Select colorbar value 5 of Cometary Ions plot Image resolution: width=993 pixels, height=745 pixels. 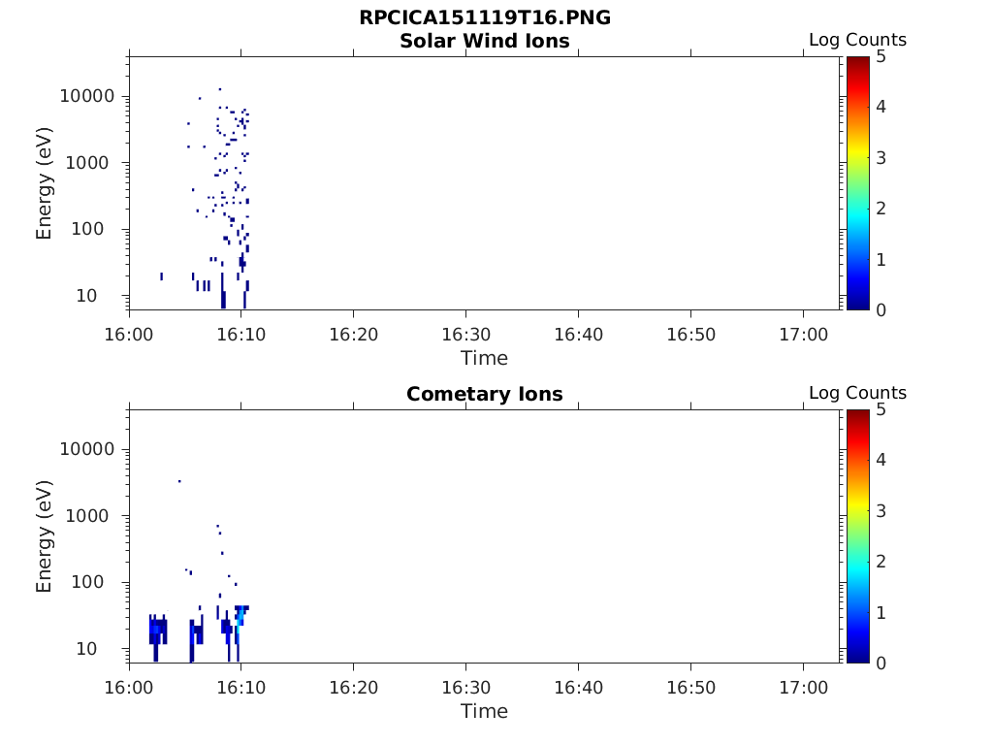coord(881,410)
